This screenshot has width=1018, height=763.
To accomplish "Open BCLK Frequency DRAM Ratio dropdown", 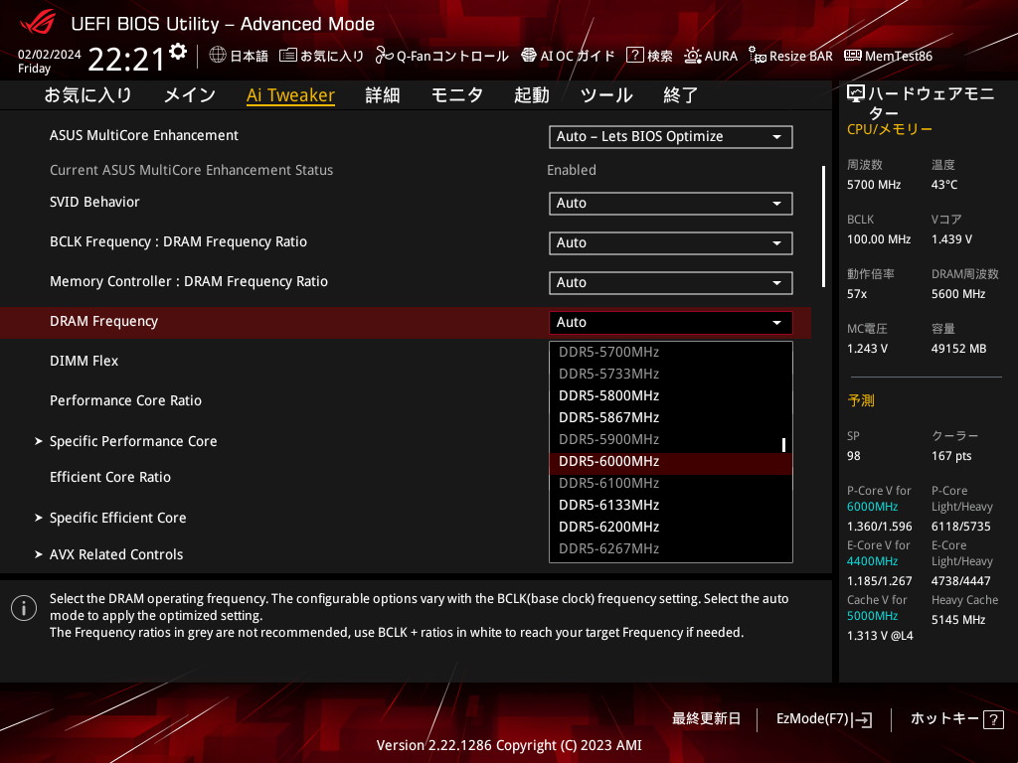I will (x=671, y=242).
